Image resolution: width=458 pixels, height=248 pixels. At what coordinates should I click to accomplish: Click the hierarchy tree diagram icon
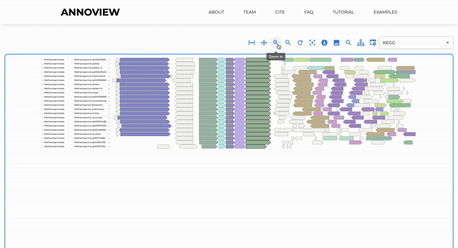point(361,43)
